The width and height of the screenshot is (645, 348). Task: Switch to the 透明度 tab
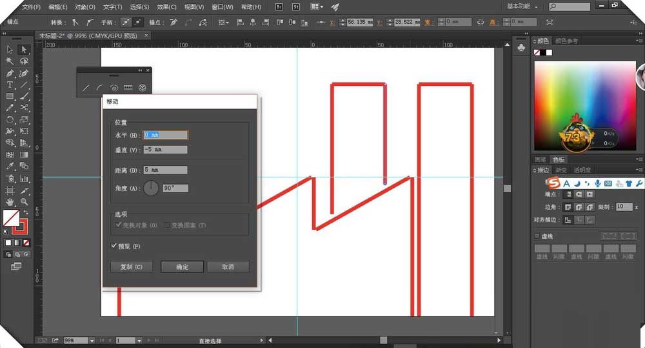point(582,170)
